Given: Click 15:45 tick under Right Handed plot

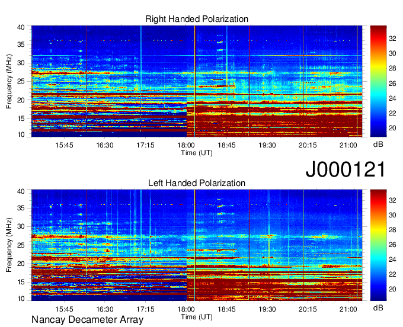Looking at the screenshot, I should 64,145.
